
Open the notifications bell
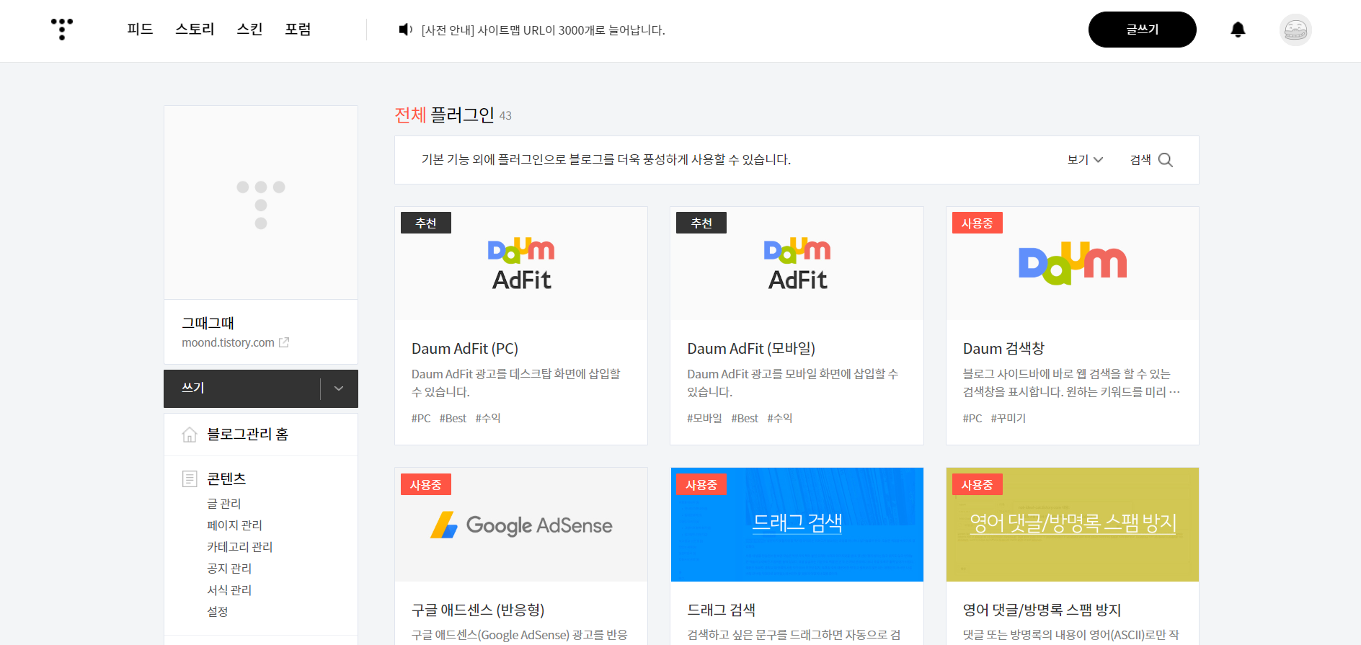[x=1238, y=30]
